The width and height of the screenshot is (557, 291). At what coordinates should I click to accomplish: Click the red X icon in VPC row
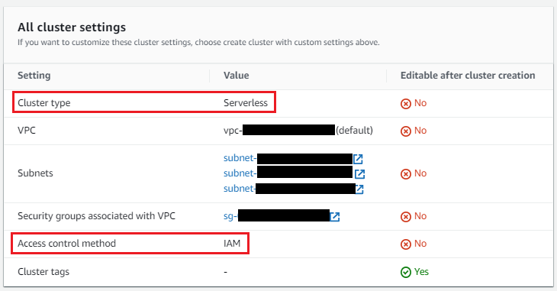406,131
